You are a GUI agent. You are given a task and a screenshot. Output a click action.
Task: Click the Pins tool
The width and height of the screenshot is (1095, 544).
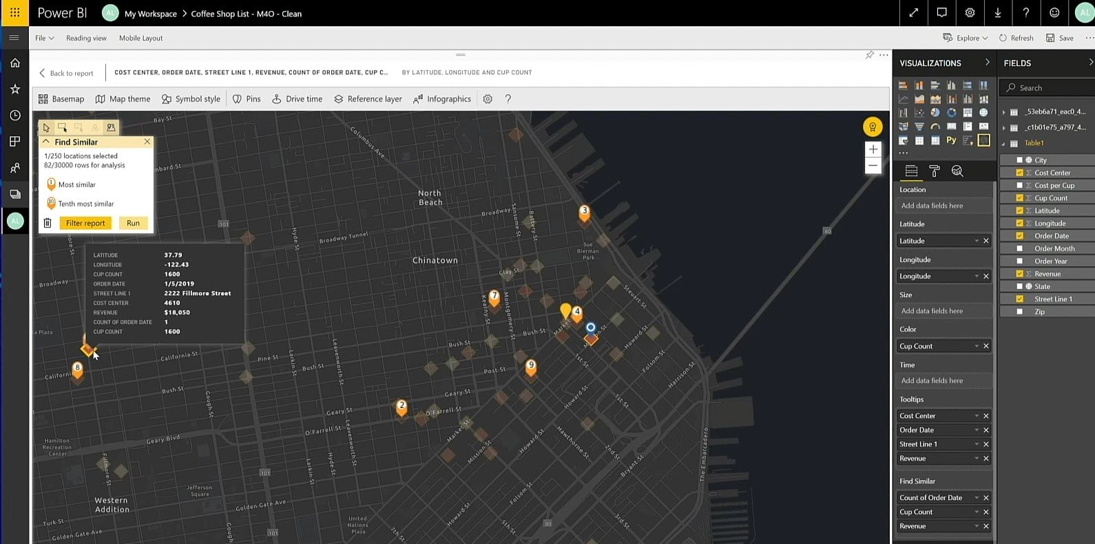click(x=247, y=99)
